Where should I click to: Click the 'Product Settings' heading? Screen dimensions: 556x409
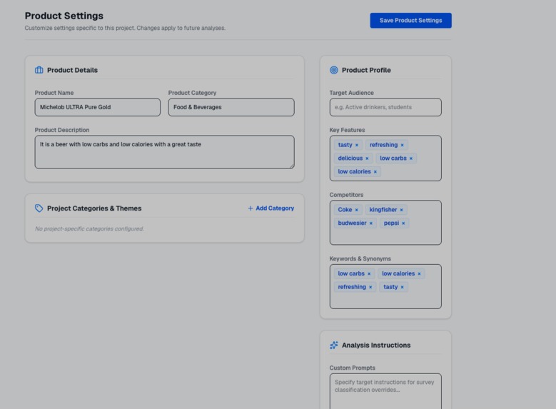(x=64, y=16)
